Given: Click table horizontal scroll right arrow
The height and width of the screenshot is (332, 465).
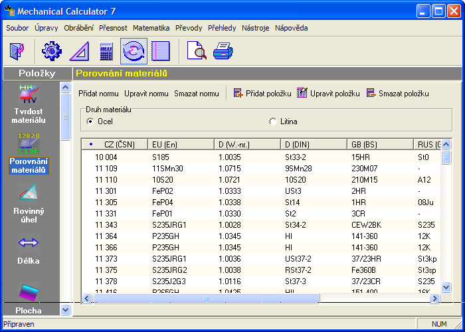Looking at the screenshot, I should click(434, 298).
